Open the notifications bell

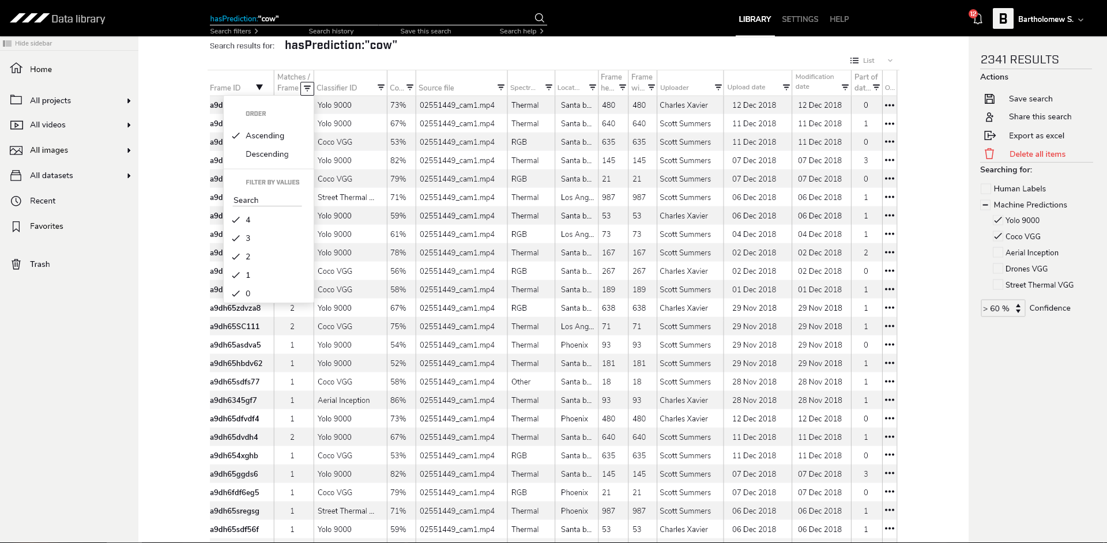point(977,19)
